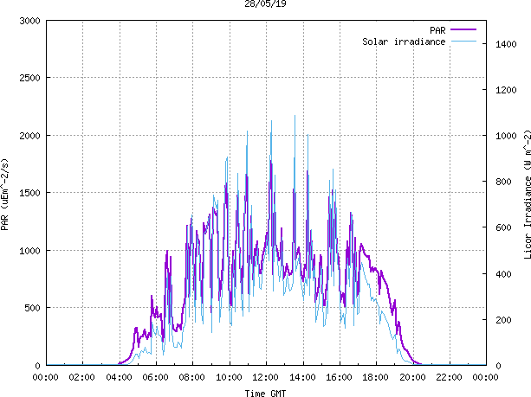Click the Licor Irradiance right axis title
The width and height of the screenshot is (531, 397).
527,195
